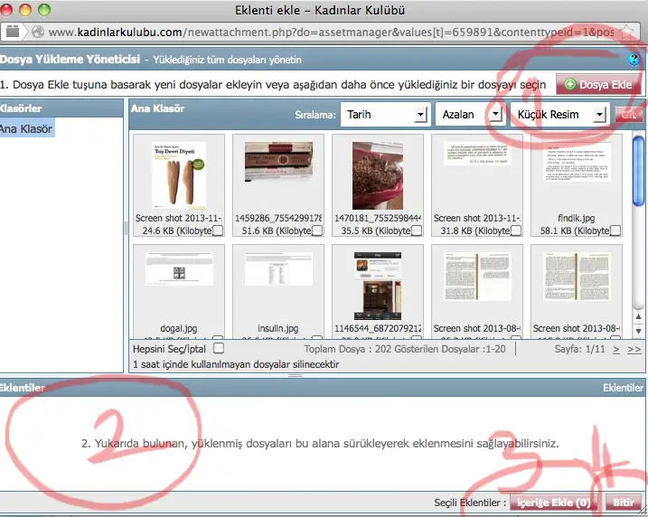Viewport: 648px width, 517px height.
Task: Click the file list vertical scrollbar
Action: pyautogui.click(x=638, y=235)
